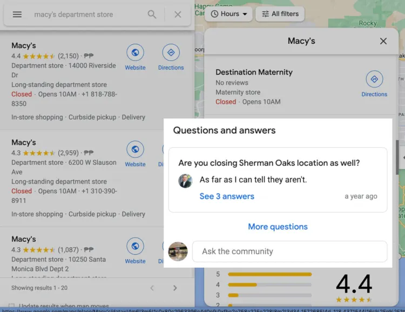Get Directions to Destination Maternity
Viewport: 405px width, 312px height.
(x=374, y=84)
